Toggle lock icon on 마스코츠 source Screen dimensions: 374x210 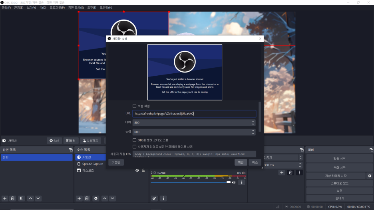coord(143,171)
